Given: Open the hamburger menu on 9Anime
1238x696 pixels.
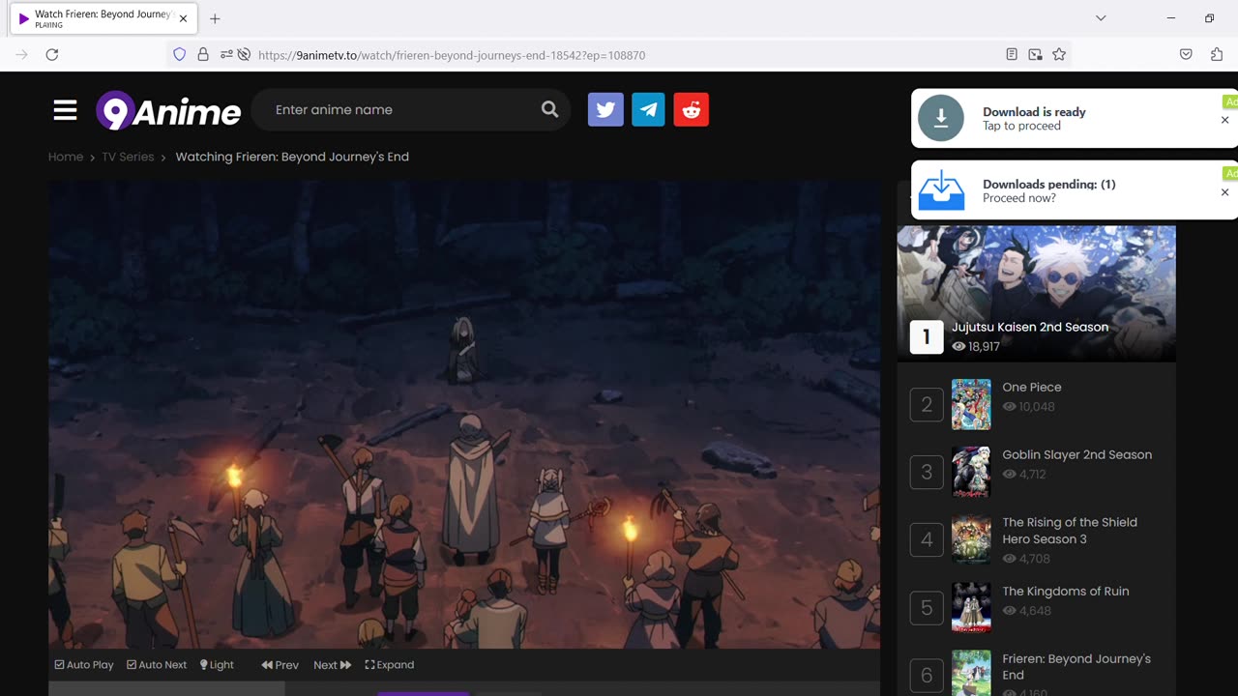Looking at the screenshot, I should tap(65, 110).
